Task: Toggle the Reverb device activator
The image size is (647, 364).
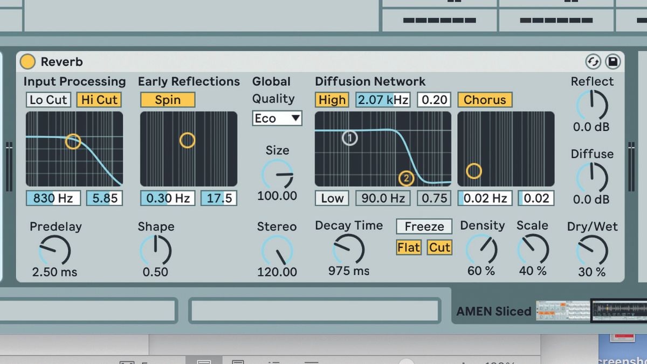Action: 27,61
